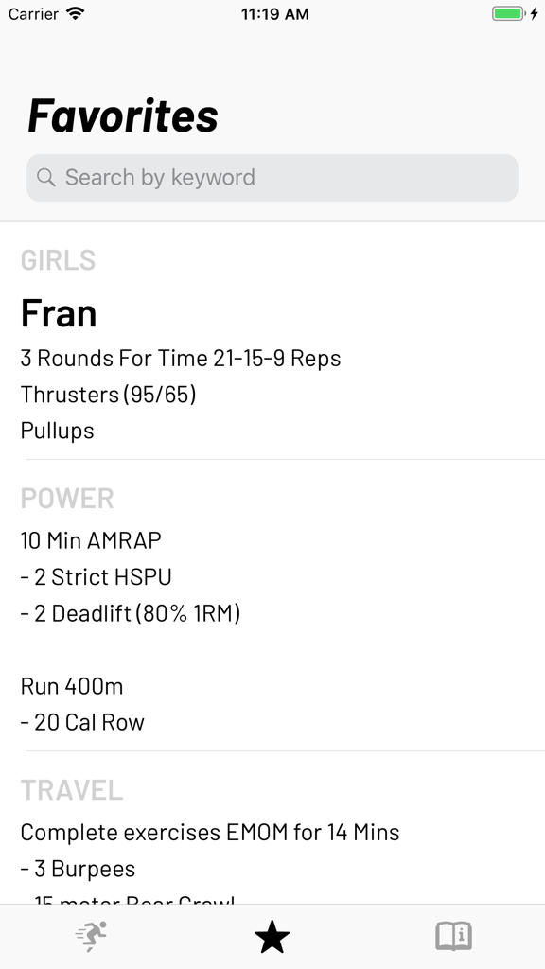This screenshot has height=969, width=545.
Task: Select the star Favorites tab icon
Action: (x=272, y=937)
